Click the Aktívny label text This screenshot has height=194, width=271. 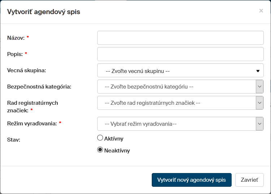click(x=114, y=139)
